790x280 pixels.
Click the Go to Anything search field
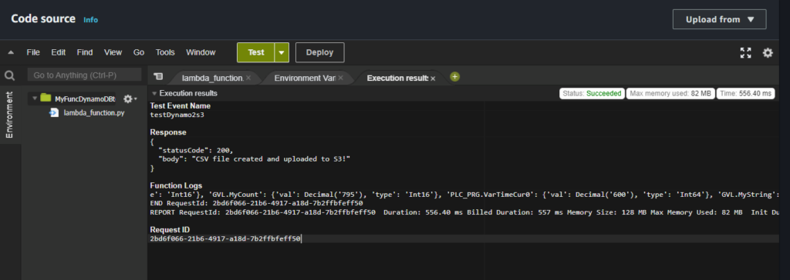tap(84, 75)
